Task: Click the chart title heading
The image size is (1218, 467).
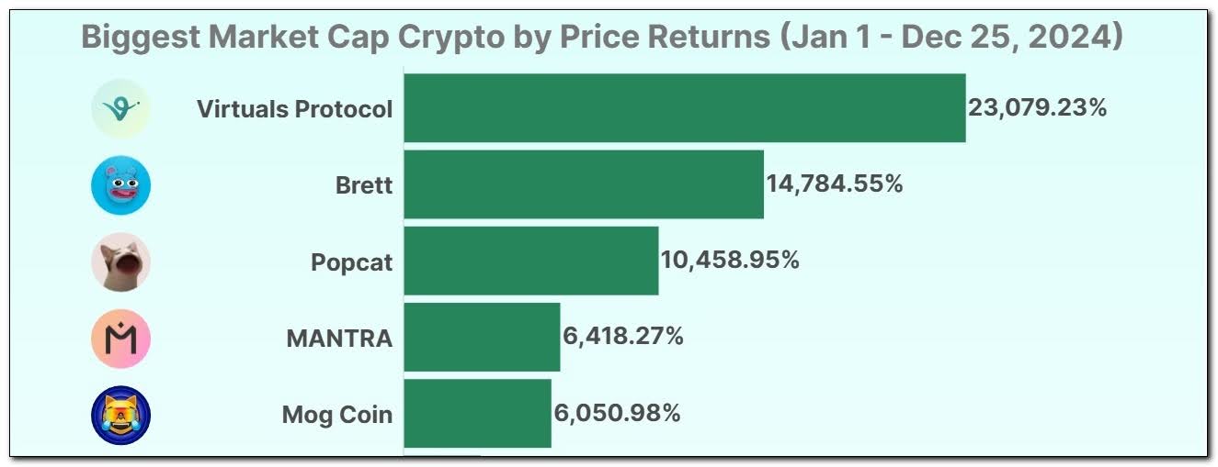Action: [x=602, y=38]
